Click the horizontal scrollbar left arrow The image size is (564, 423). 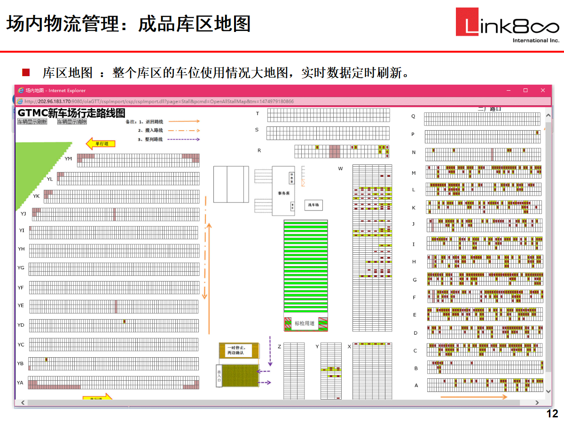(x=23, y=403)
